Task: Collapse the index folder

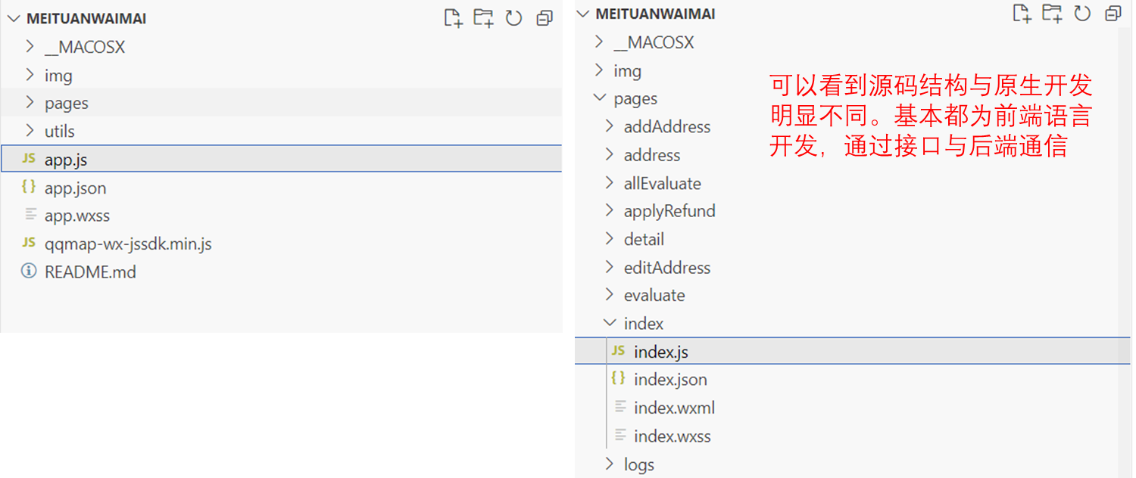Action: pos(610,323)
